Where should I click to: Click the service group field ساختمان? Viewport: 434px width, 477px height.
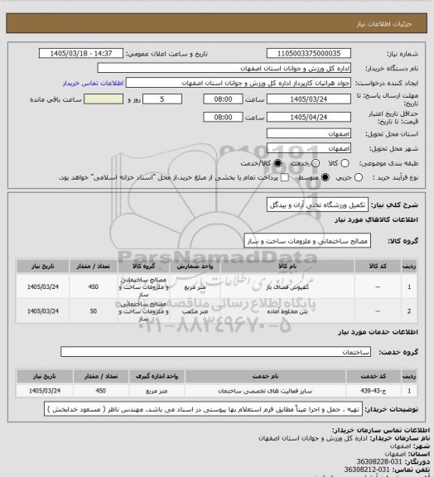pos(215,352)
